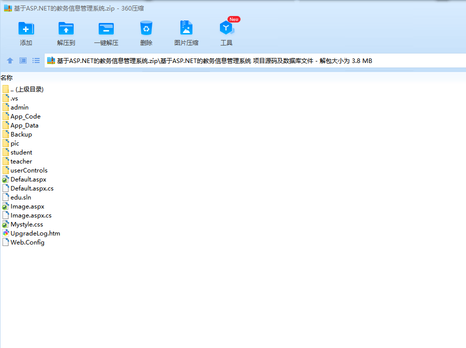
Task: Click the 一键解压 one-click extract icon
Action: [x=106, y=29]
